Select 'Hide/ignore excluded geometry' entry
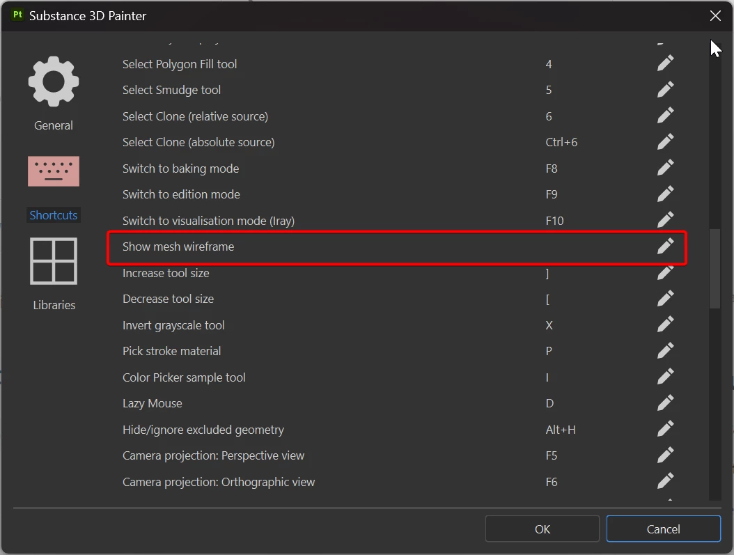 coord(203,430)
